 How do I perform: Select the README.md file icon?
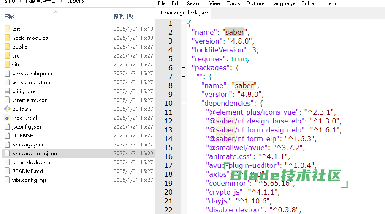pyautogui.click(x=7, y=171)
